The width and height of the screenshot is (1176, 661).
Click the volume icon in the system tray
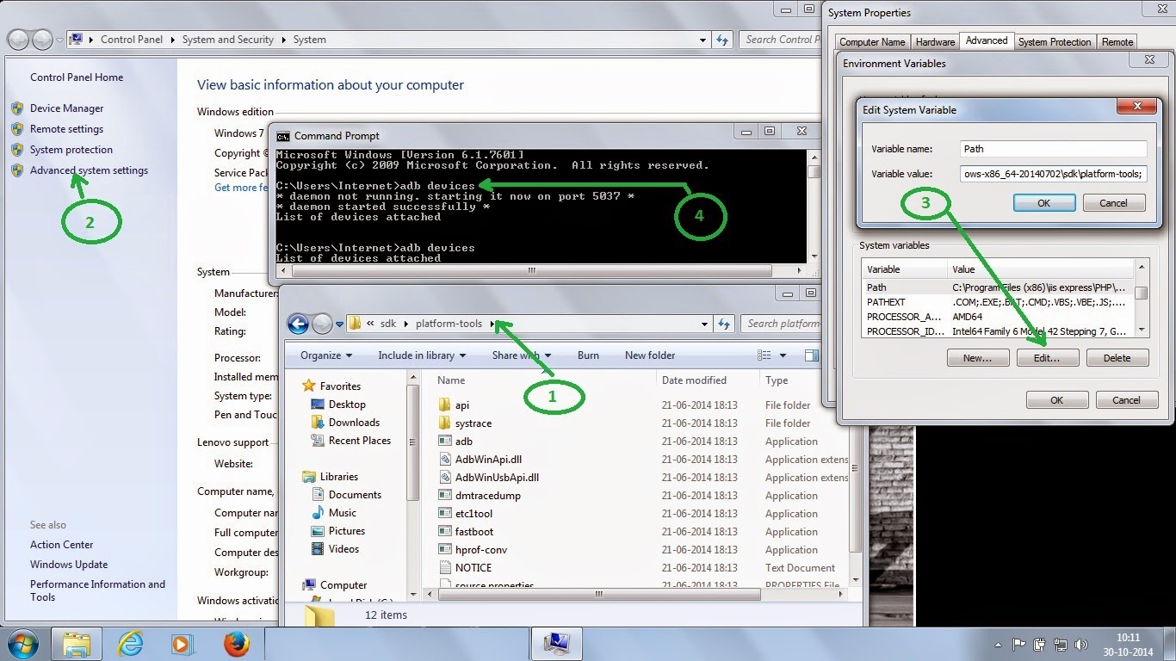(x=1081, y=643)
